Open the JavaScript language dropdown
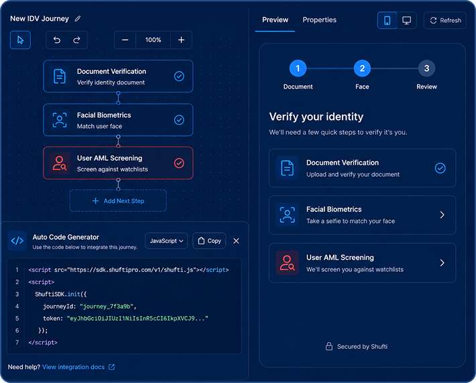Screen dimensions: 476x383 point(166,241)
